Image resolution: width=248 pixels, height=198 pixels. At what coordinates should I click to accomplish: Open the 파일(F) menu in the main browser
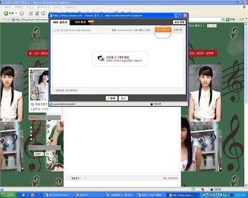tap(8, 7)
